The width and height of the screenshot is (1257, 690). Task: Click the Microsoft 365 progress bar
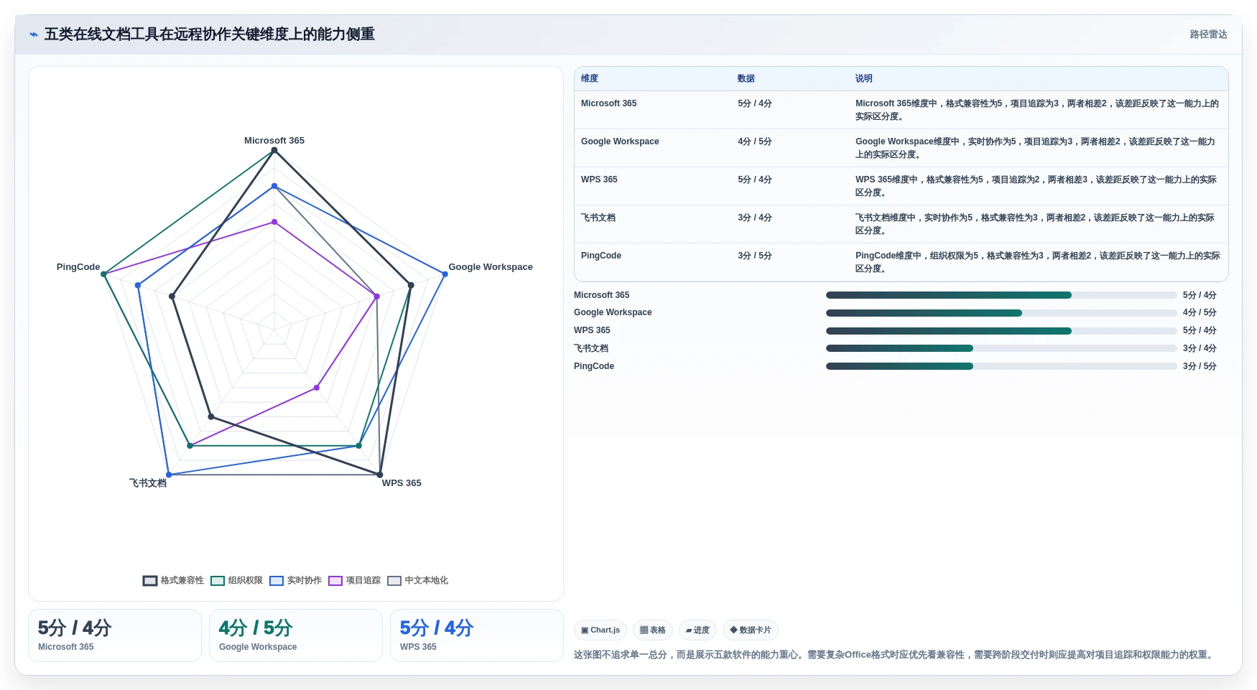pos(1001,295)
